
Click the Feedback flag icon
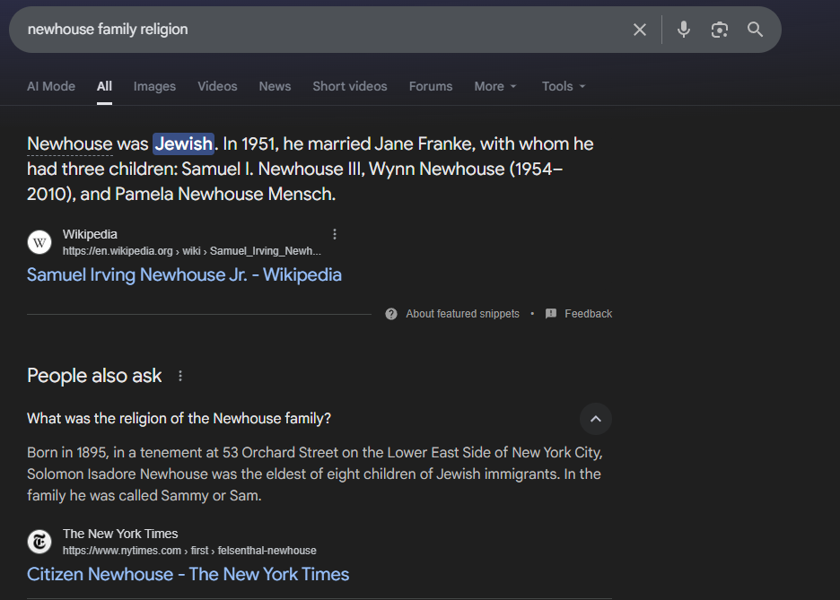tap(551, 314)
